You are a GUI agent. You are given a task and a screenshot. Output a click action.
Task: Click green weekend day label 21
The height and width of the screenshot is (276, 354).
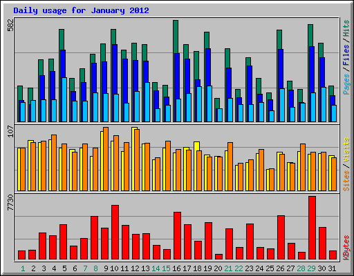228,268
